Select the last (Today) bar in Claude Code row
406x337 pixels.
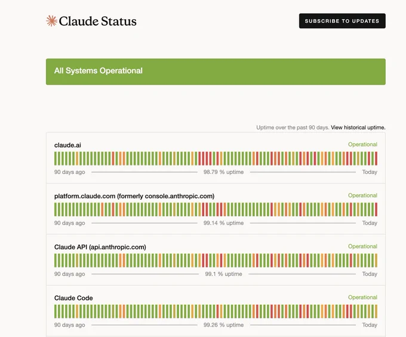(376, 311)
